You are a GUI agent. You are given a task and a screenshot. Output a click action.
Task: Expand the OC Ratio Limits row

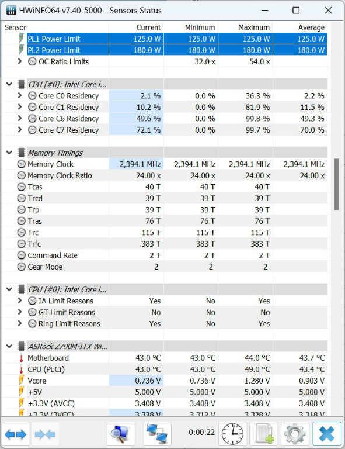click(20, 61)
